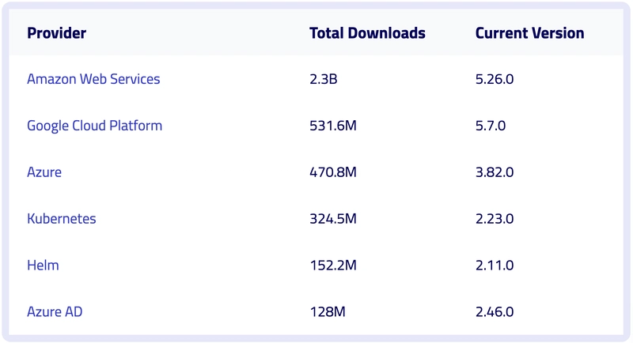Click version 5.7.0 for Google Cloud
Screen dimensions: 633x343
(491, 126)
